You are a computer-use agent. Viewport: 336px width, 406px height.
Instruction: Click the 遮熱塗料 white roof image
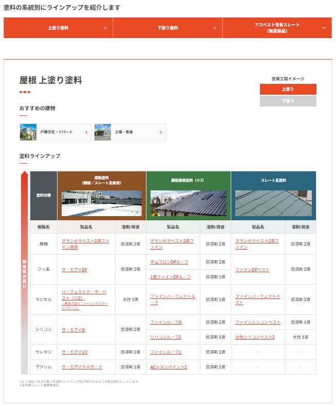point(102,203)
